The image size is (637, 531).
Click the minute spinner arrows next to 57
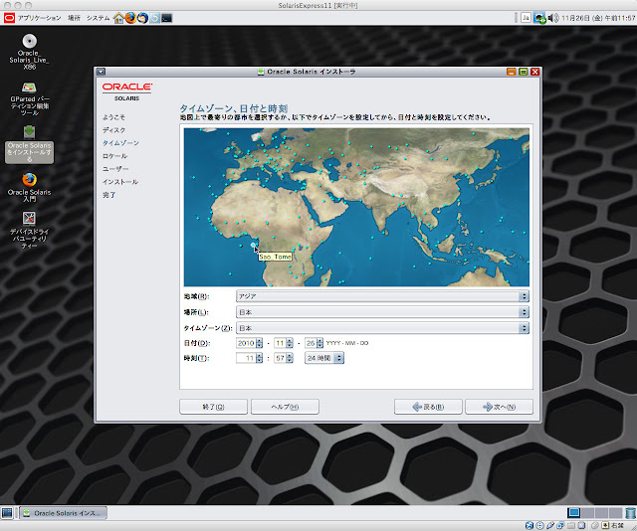pyautogui.click(x=290, y=358)
